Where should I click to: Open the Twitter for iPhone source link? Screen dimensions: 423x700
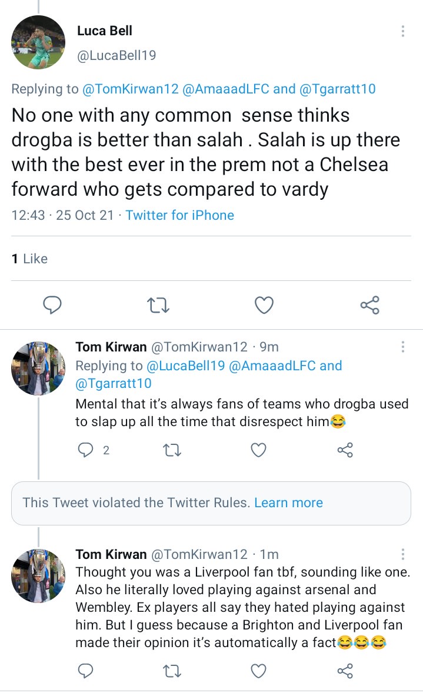point(179,215)
